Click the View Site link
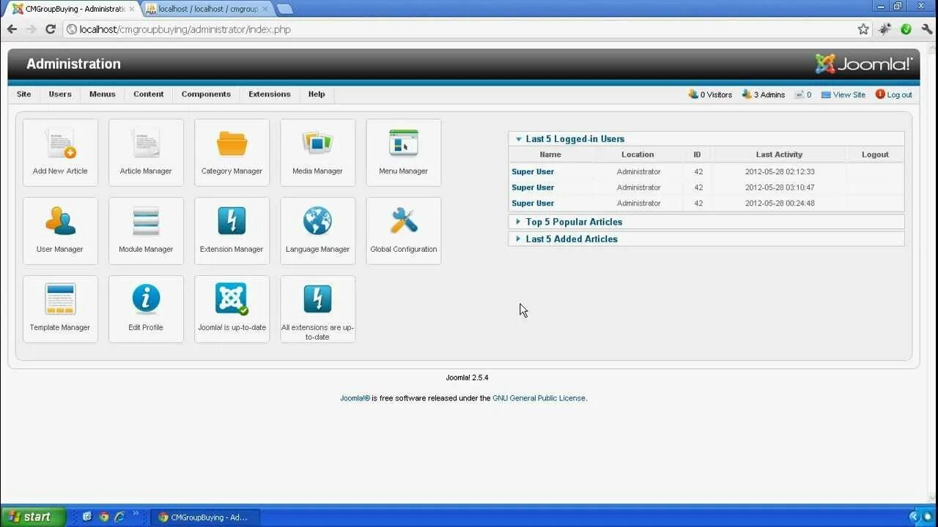The image size is (938, 527). [x=843, y=94]
